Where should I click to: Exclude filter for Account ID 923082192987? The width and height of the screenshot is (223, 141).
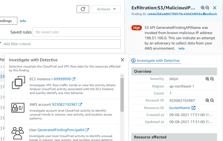212,100
